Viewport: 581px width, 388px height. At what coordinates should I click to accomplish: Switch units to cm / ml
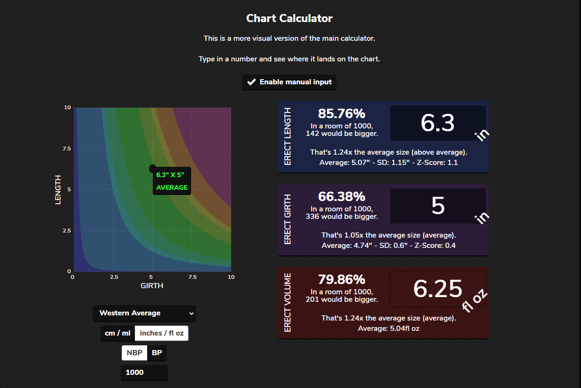pos(118,333)
